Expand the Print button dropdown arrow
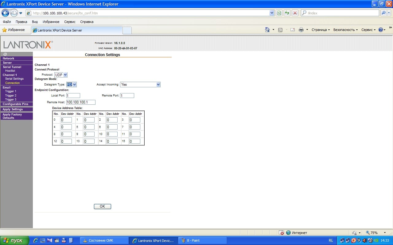The height and width of the screenshot is (245, 393). pos(307,30)
